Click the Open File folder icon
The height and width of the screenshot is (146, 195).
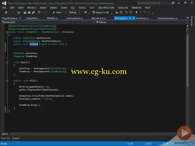(x=25, y=13)
